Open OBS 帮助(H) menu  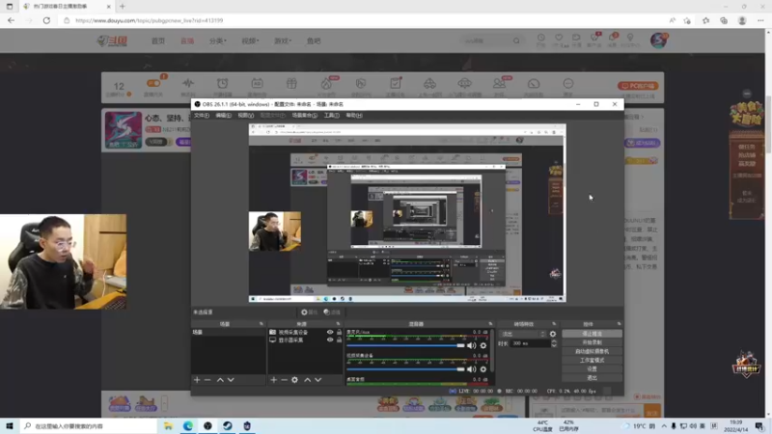point(354,115)
